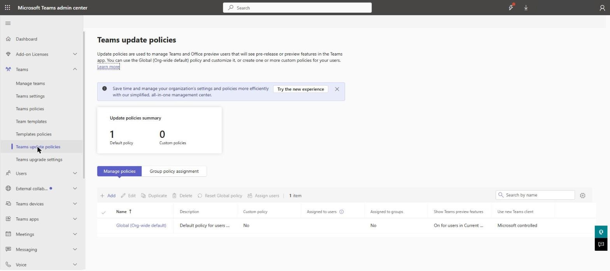Viewport: 610px width, 271px height.
Task: Open the feedback chat icon
Action: coord(601,244)
